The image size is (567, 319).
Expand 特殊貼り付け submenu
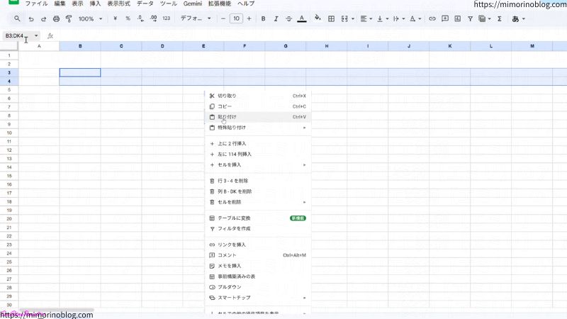tap(258, 128)
